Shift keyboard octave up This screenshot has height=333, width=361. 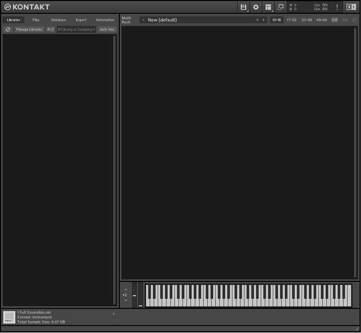[126, 290]
